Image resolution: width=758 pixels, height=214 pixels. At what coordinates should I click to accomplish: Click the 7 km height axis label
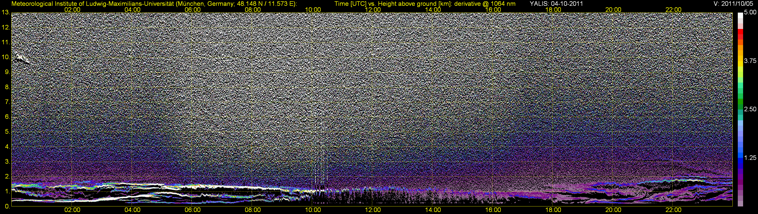click(7, 102)
